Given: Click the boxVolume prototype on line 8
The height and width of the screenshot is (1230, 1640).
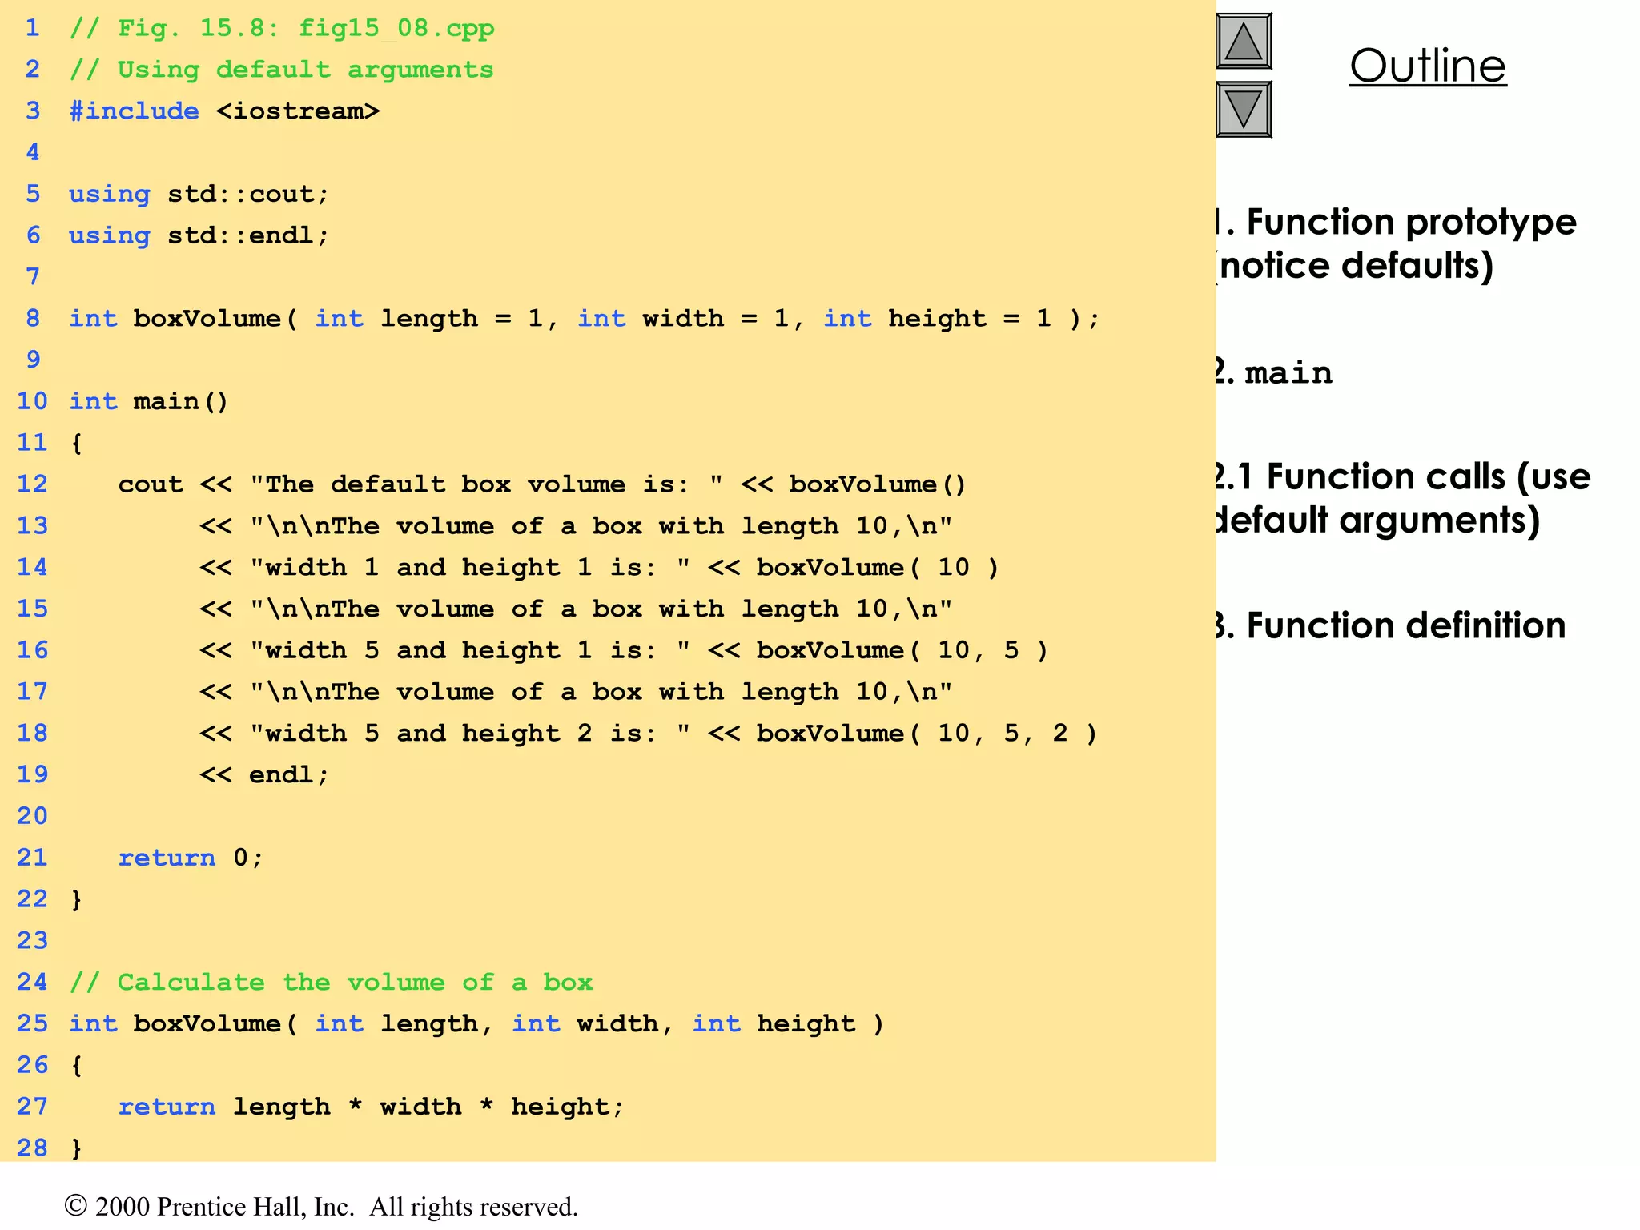Looking at the screenshot, I should click(585, 319).
